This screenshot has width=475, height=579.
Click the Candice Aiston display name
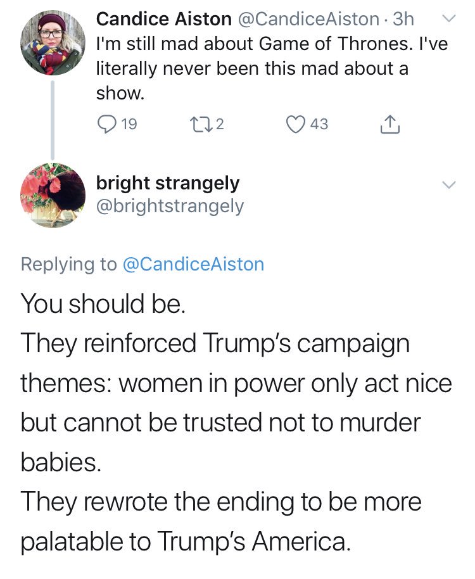164,19
